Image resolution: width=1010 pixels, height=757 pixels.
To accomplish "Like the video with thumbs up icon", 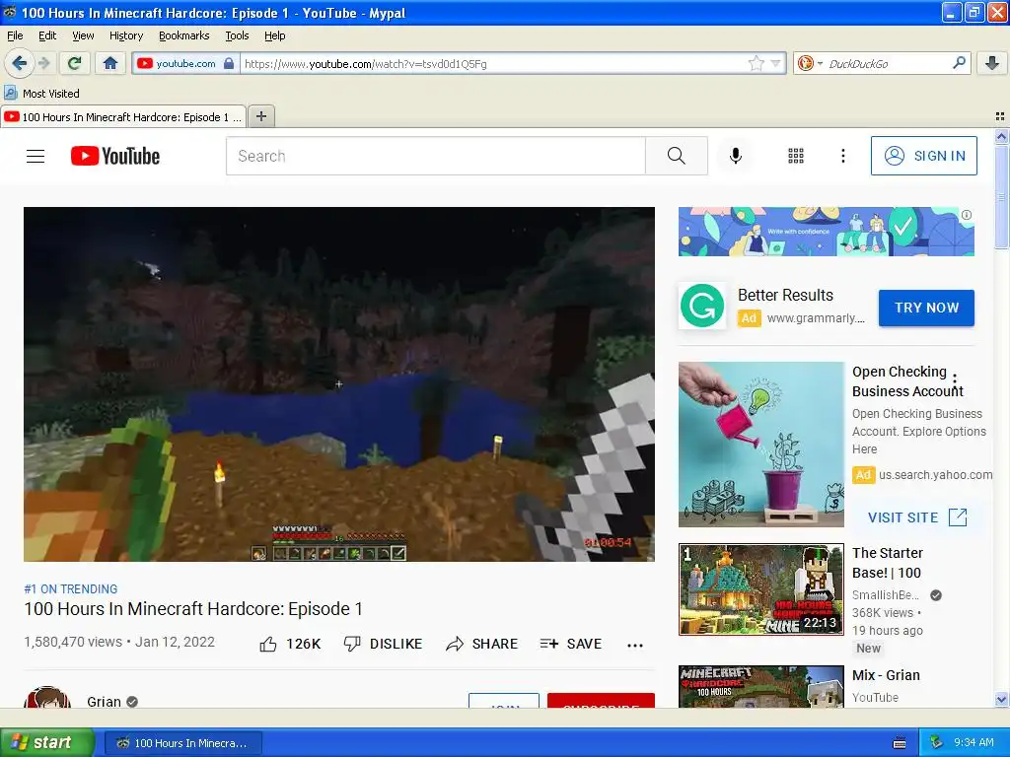I will pyautogui.click(x=268, y=644).
